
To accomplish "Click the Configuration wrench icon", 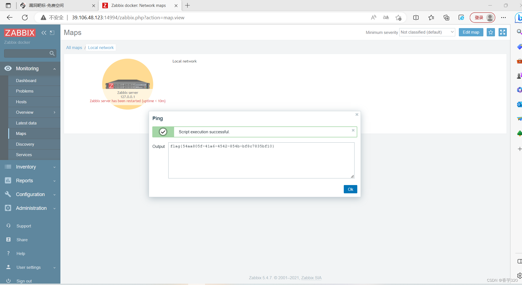I will [8, 194].
